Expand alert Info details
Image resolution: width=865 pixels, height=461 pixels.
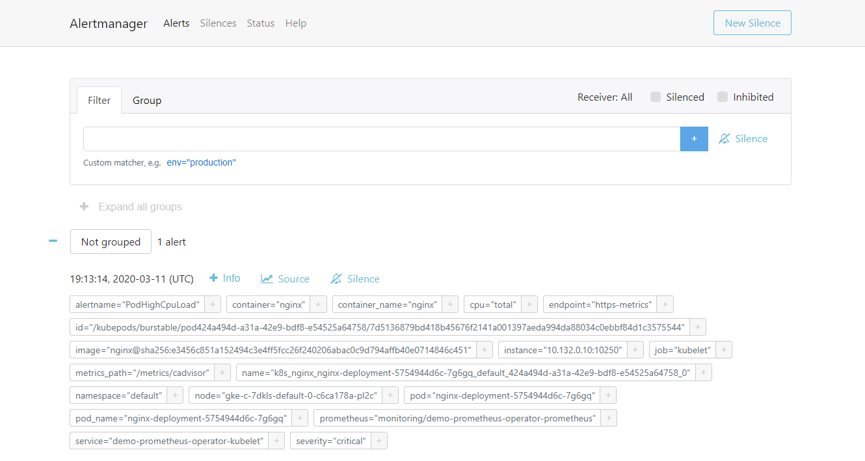pos(224,279)
